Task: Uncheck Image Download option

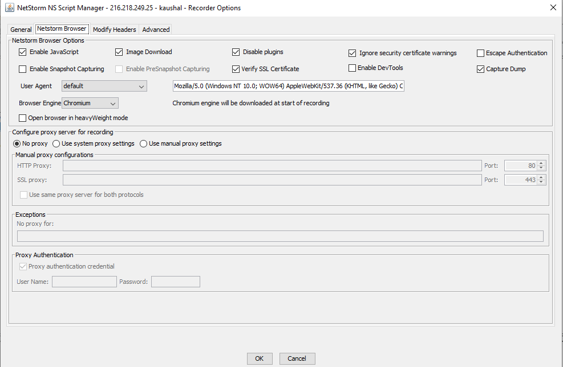Action: pos(119,52)
